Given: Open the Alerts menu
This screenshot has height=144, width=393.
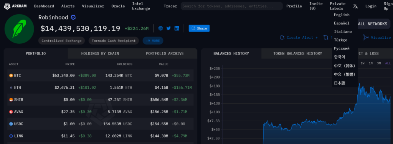Looking at the screenshot, I should tap(68, 6).
